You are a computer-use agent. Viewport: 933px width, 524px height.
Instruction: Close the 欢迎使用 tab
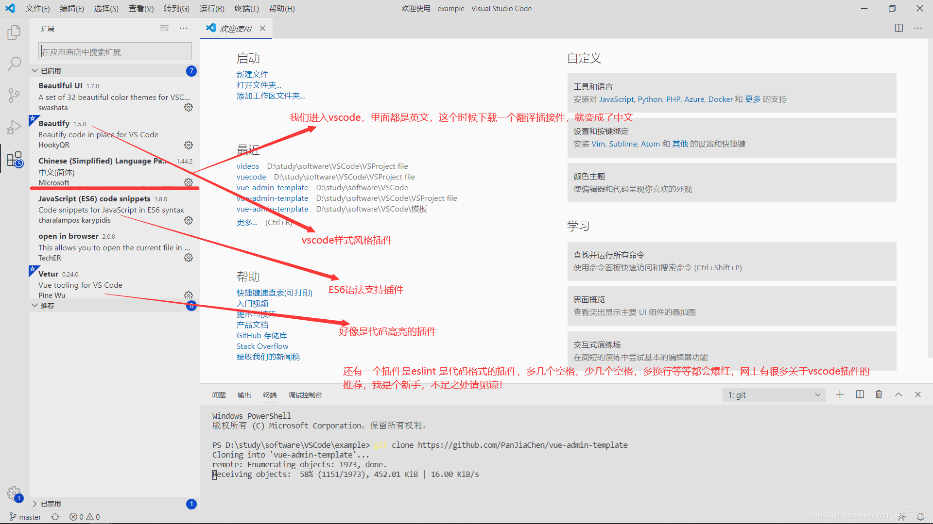point(262,28)
